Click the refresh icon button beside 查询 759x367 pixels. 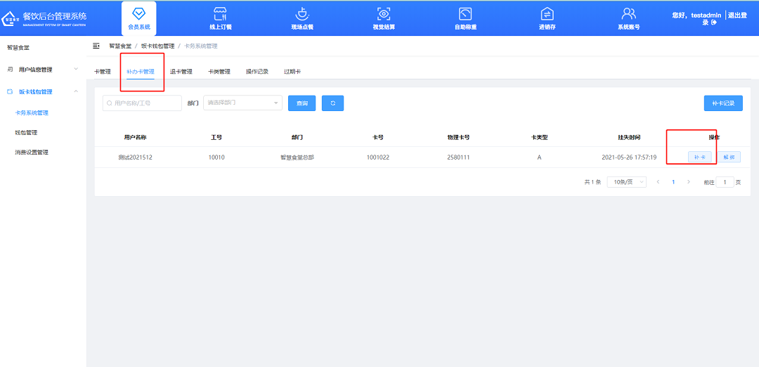click(x=332, y=103)
